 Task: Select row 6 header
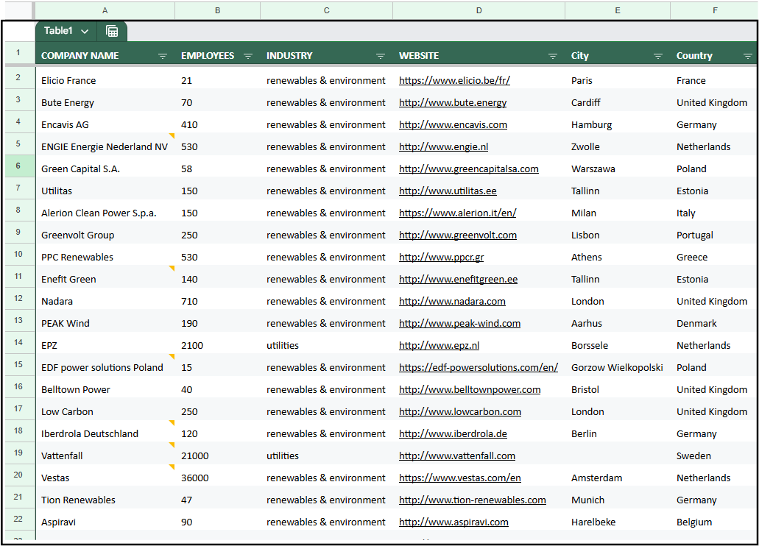click(18, 166)
